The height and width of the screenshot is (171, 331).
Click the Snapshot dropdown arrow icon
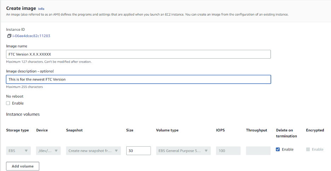click(116, 151)
